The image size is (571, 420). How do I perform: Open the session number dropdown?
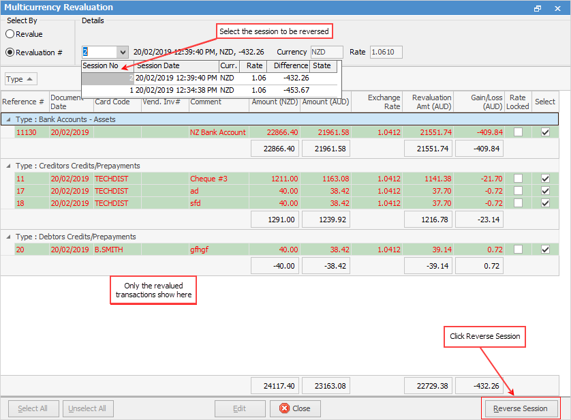[x=122, y=52]
